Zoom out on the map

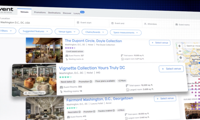[180, 51]
